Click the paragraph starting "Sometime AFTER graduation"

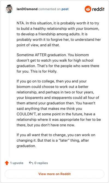click(x=58, y=63)
